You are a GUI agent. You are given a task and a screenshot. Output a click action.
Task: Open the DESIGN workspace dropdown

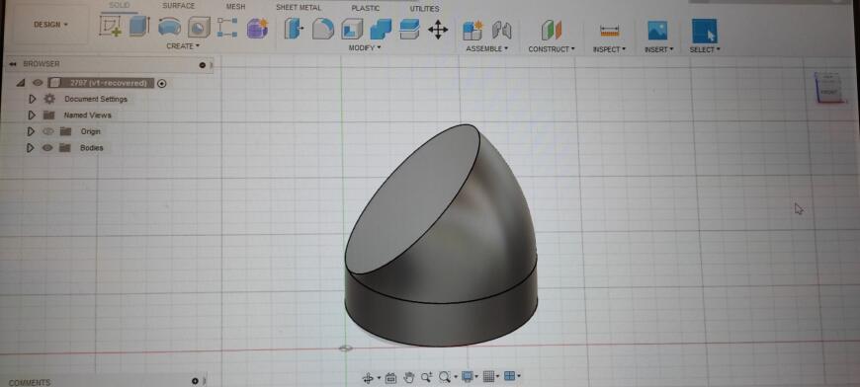coord(50,25)
